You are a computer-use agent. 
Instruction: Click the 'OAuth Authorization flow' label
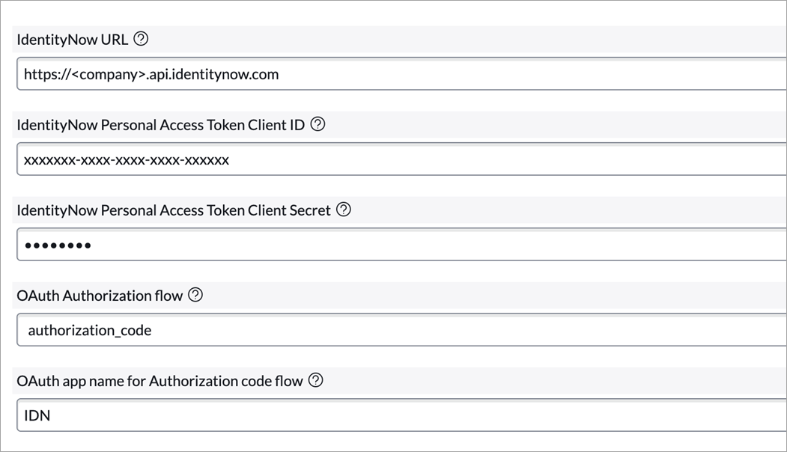100,296
